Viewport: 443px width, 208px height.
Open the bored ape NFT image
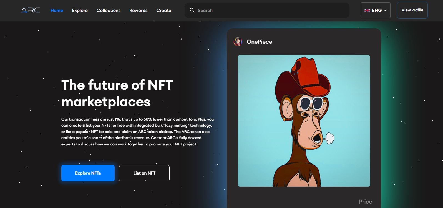point(304,121)
